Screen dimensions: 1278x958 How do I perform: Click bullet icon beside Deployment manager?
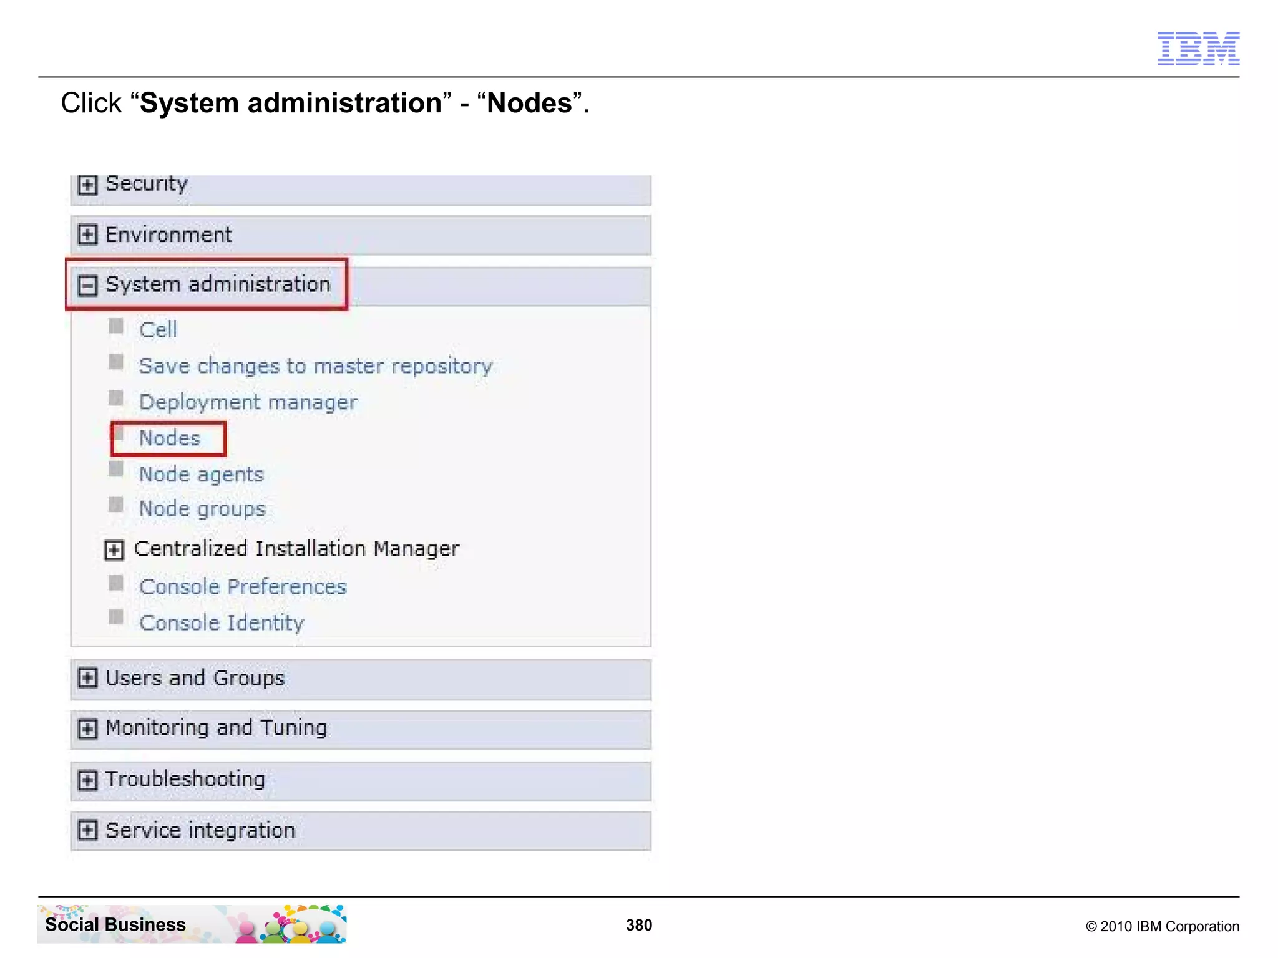point(115,398)
